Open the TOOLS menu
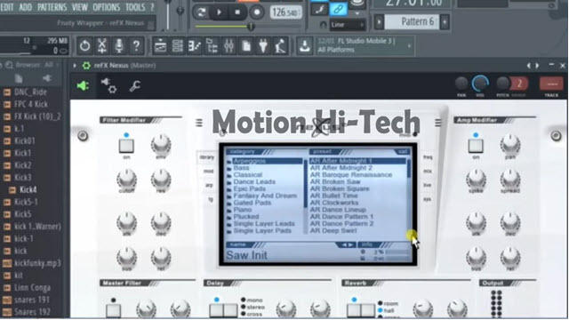Viewport: 569px width, 320px height. click(x=135, y=7)
